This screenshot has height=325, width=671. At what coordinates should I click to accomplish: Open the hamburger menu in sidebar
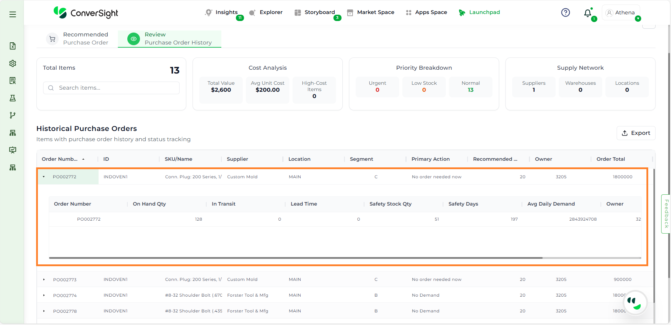click(x=13, y=14)
